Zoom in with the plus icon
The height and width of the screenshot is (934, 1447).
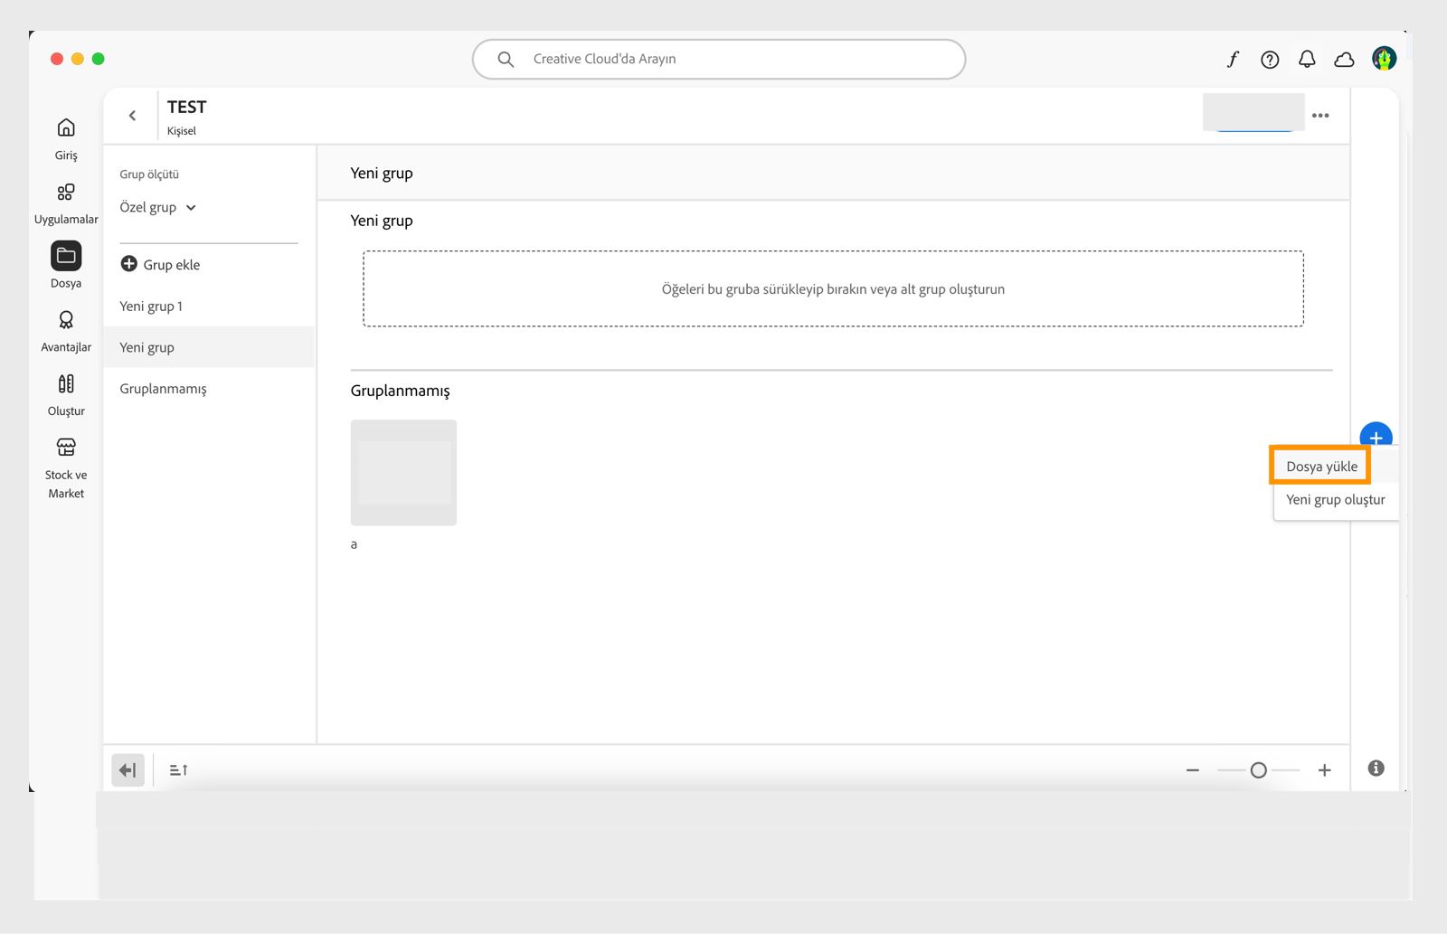1324,770
